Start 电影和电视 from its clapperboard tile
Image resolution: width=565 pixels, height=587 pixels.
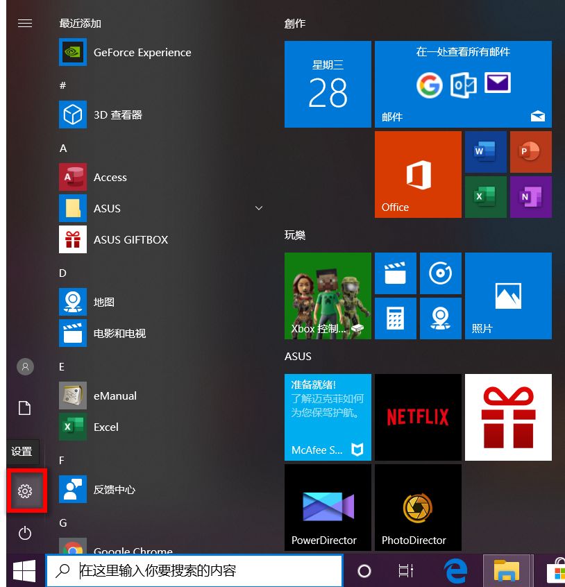[x=396, y=273]
